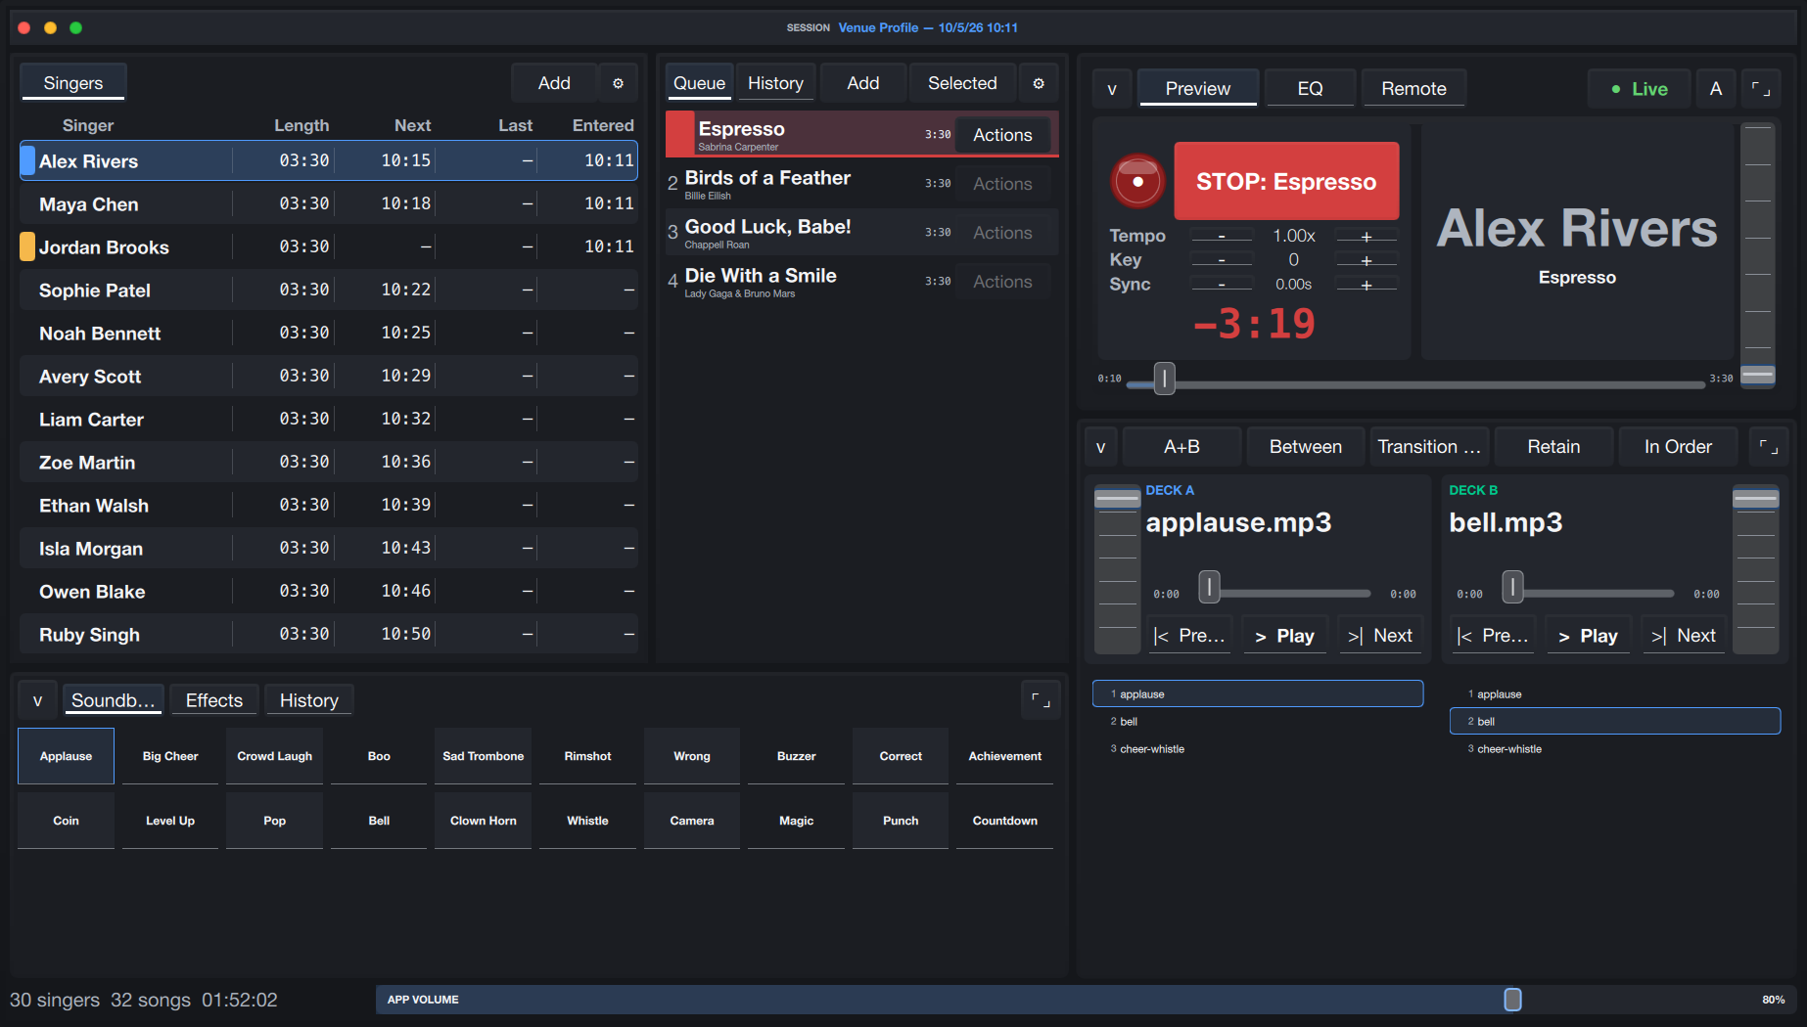Lower Key with the minus stepper
The image size is (1807, 1027).
click(1221, 260)
